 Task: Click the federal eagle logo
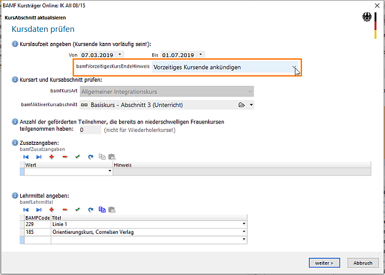[x=367, y=17]
